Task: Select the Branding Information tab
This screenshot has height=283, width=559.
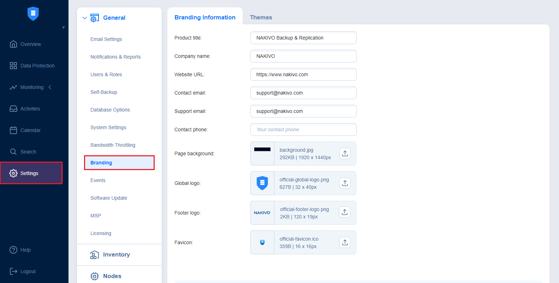Action: coord(205,17)
